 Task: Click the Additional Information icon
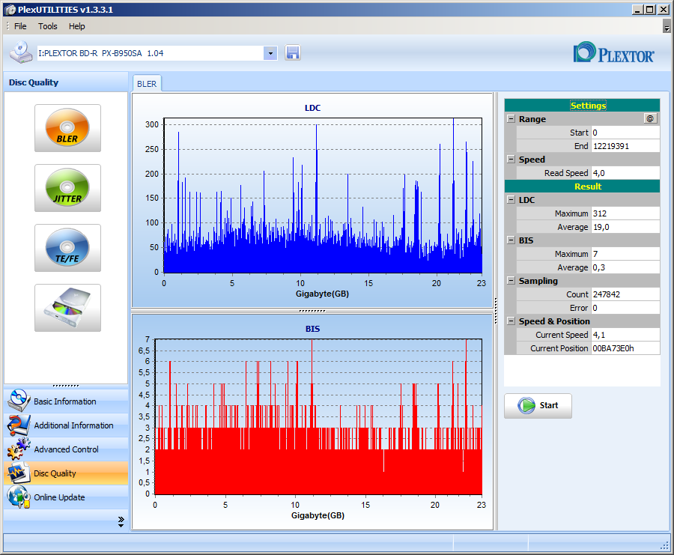coord(18,425)
